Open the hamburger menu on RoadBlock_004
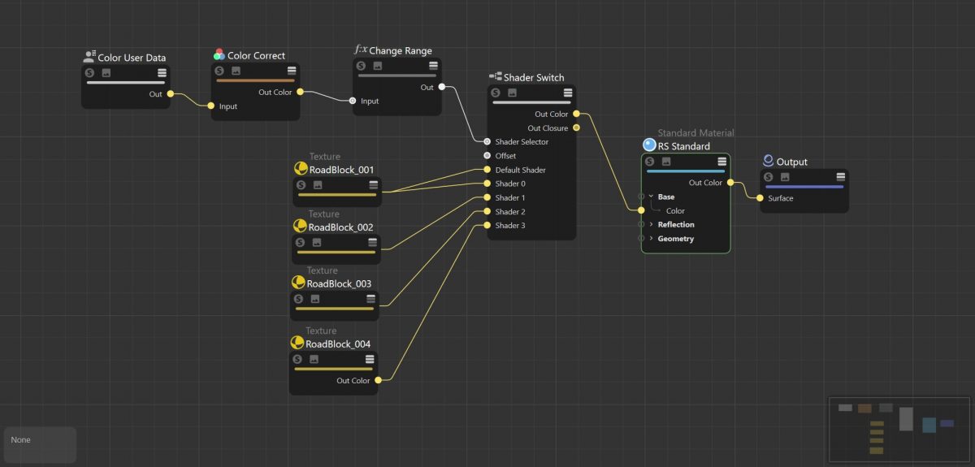Image resolution: width=975 pixels, height=467 pixels. coord(370,360)
